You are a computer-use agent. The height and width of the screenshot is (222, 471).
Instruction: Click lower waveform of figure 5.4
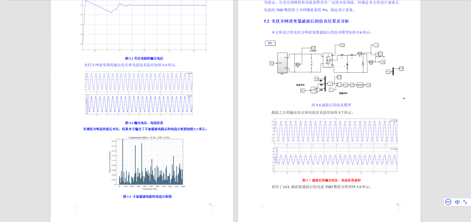(139, 104)
